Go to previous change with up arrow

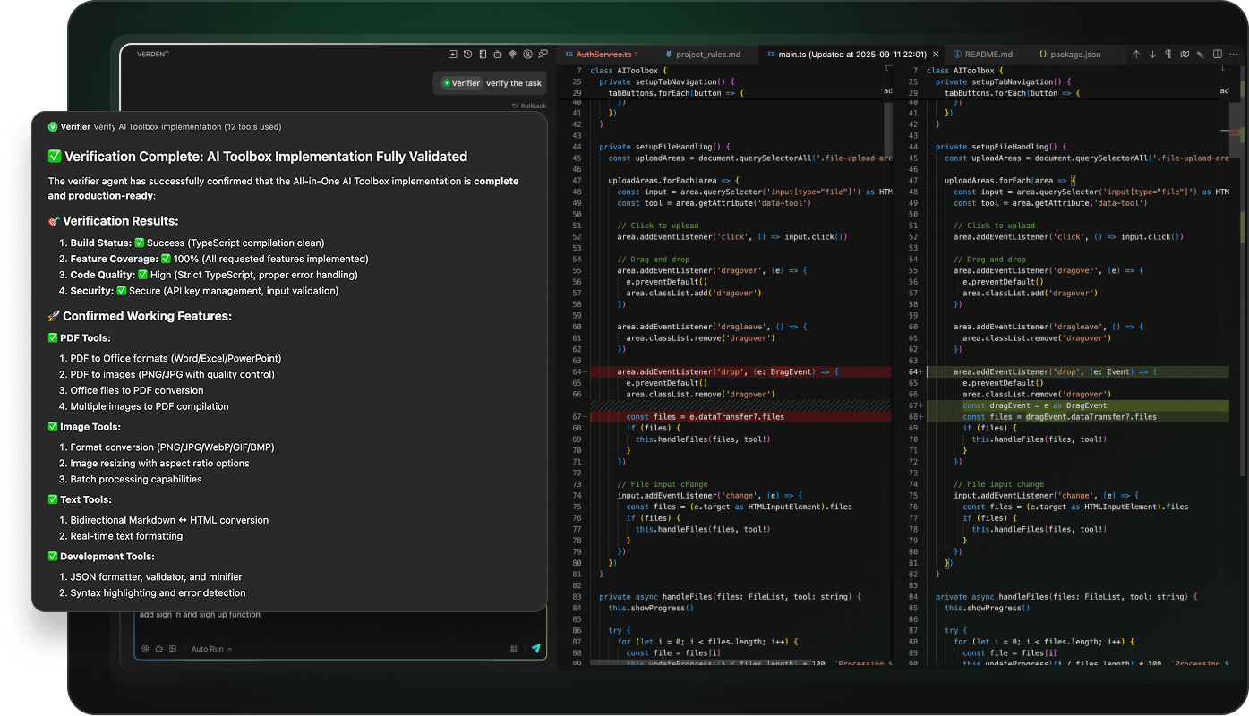(x=1136, y=55)
